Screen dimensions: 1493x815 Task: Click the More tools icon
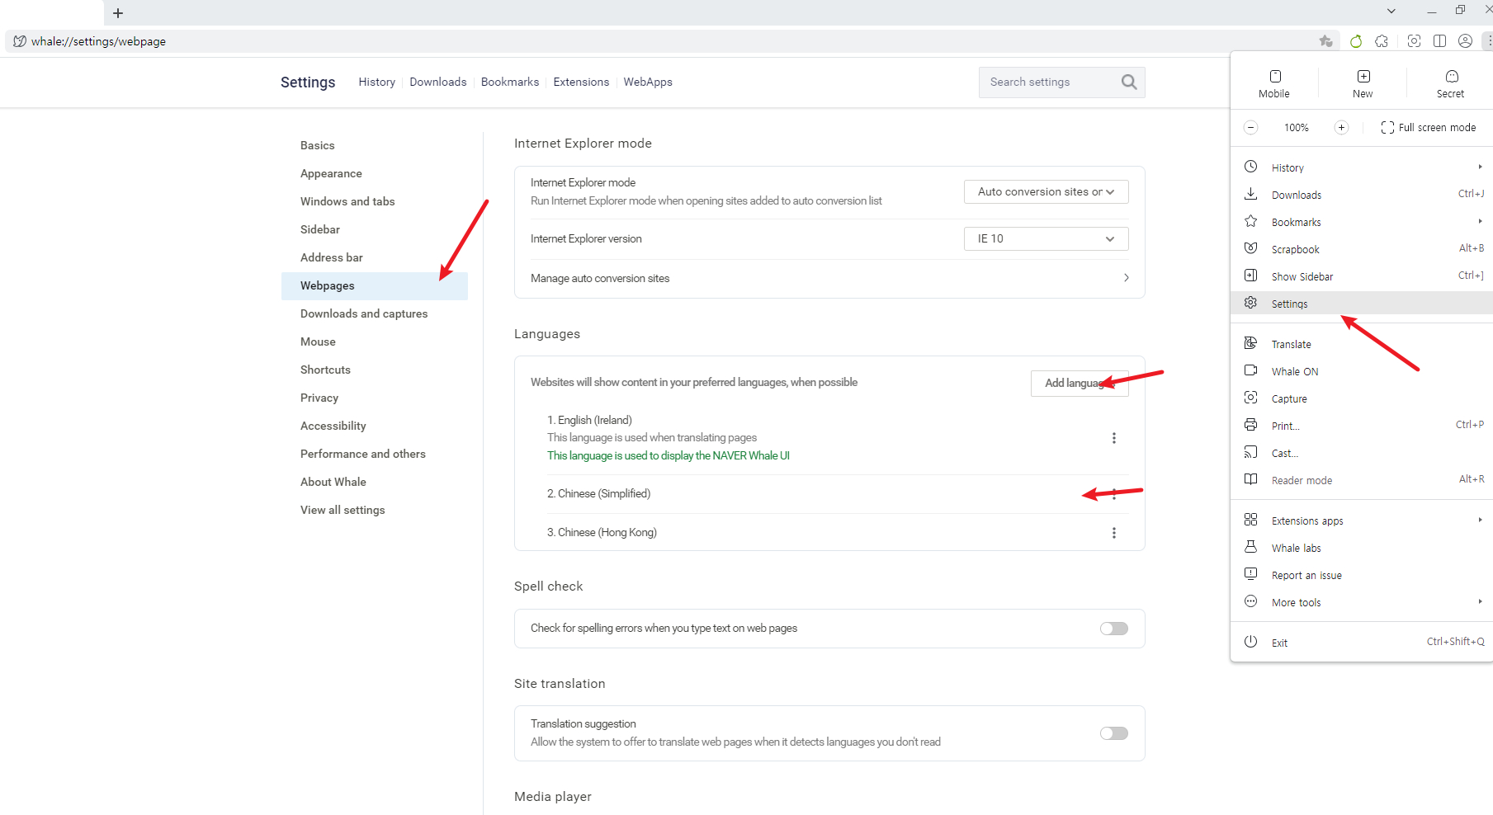[1251, 601]
